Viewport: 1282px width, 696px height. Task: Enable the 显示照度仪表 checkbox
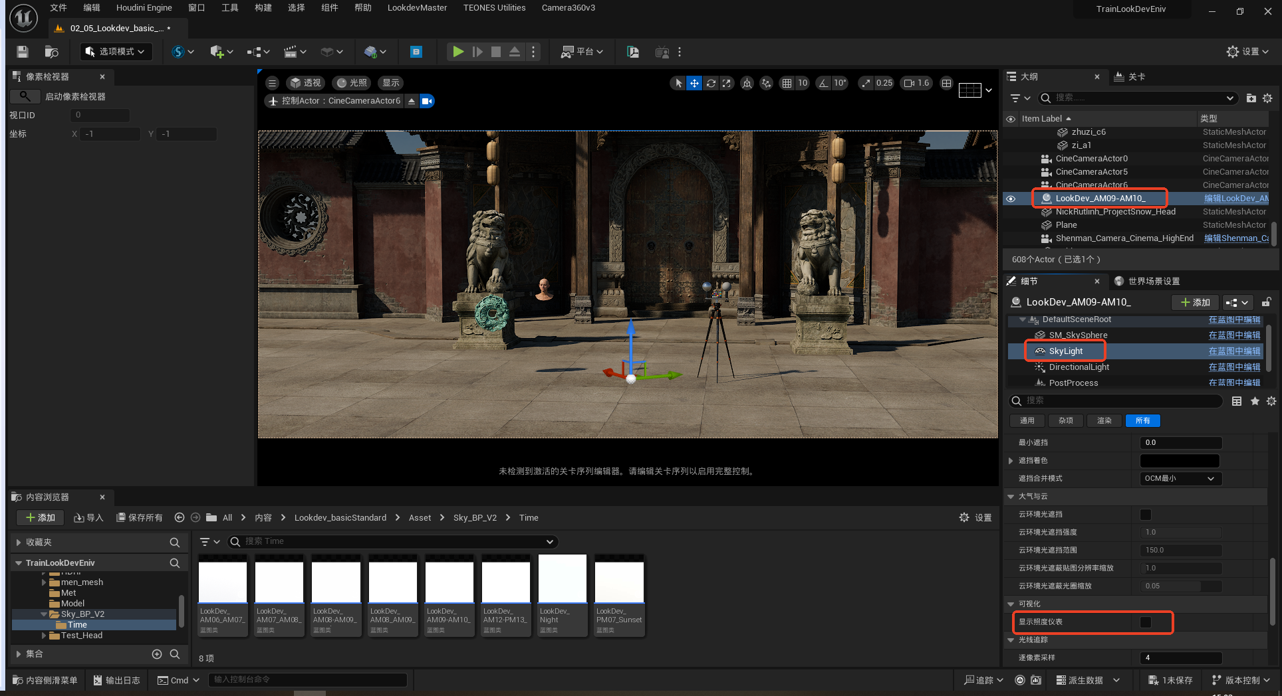point(1145,622)
